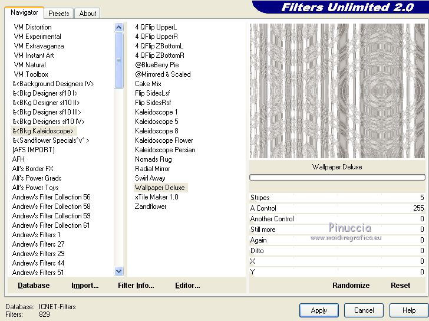Select the VM Experimental category
The width and height of the screenshot is (429, 321).
38,37
